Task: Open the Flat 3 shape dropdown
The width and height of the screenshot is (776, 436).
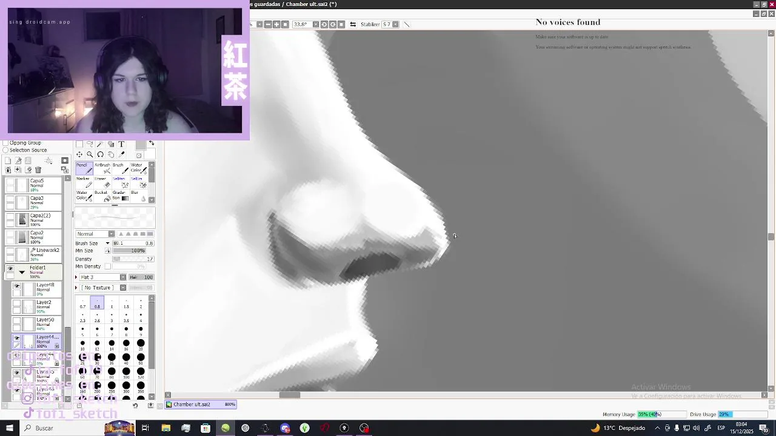Action: point(122,277)
